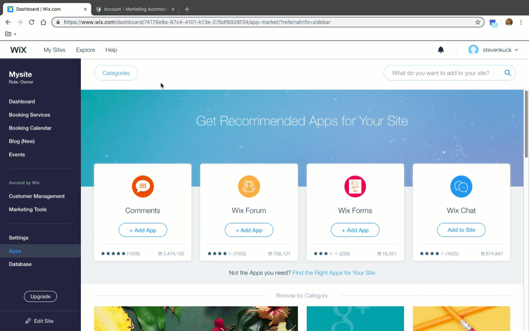The height and width of the screenshot is (331, 529).
Task: Click the Wix Chat app icon
Action: click(461, 187)
